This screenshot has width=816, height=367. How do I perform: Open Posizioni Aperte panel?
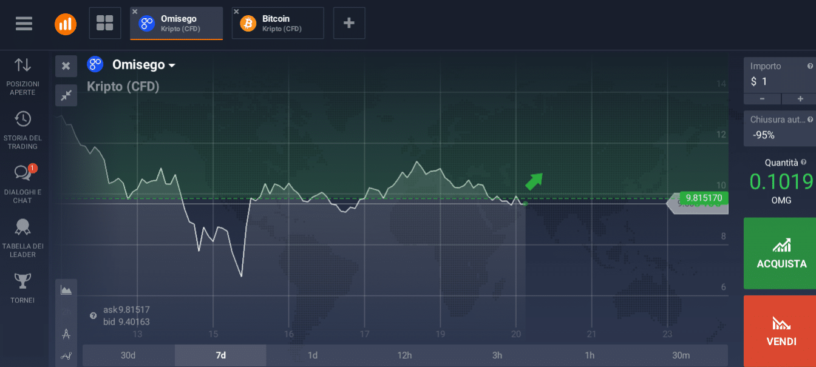(x=23, y=76)
